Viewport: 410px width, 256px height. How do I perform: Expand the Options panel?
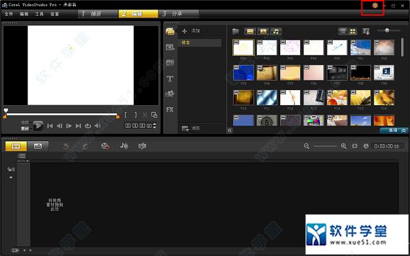[394, 130]
